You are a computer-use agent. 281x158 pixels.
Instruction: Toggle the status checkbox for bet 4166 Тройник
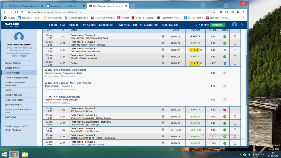pyautogui.click(x=225, y=64)
